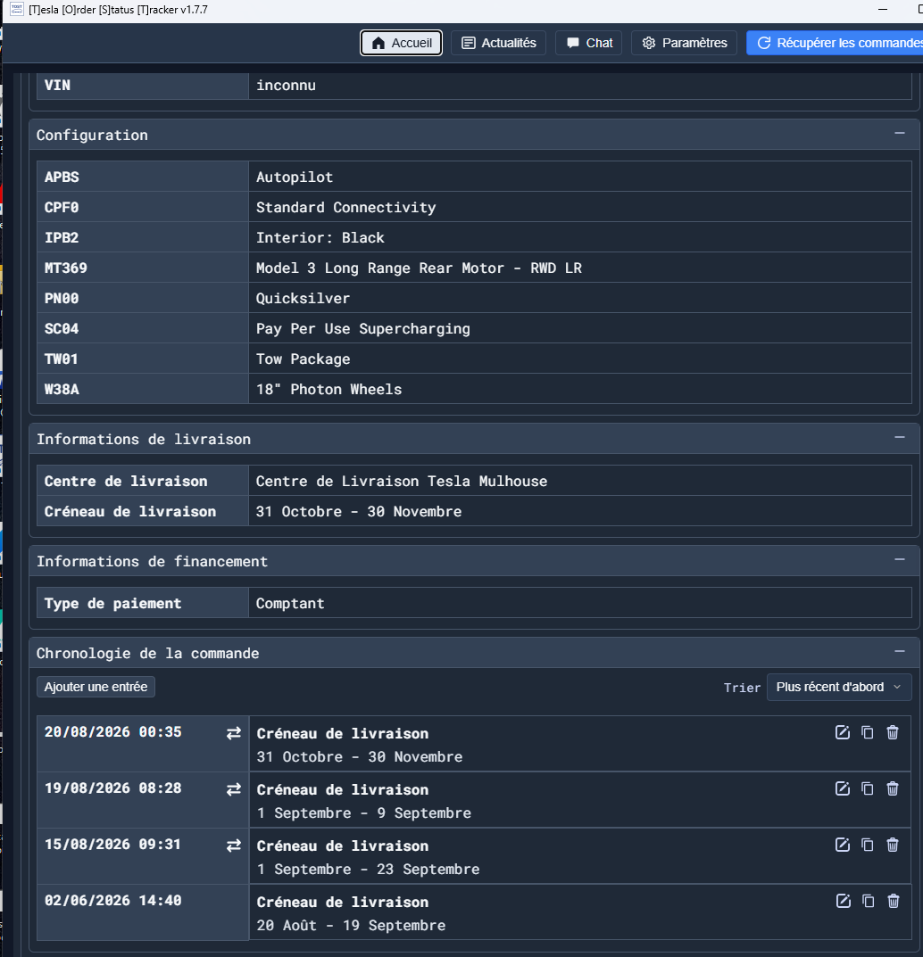Click change arrows icon on 20/08/2026 entry
This screenshot has width=923, height=957.
(x=234, y=733)
